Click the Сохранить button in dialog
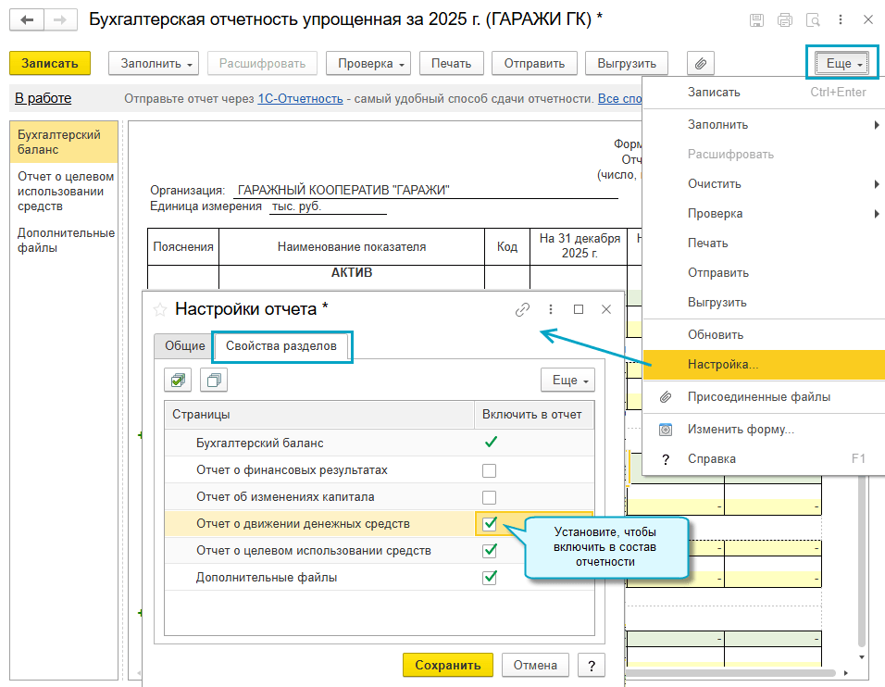The image size is (885, 687). tap(447, 666)
